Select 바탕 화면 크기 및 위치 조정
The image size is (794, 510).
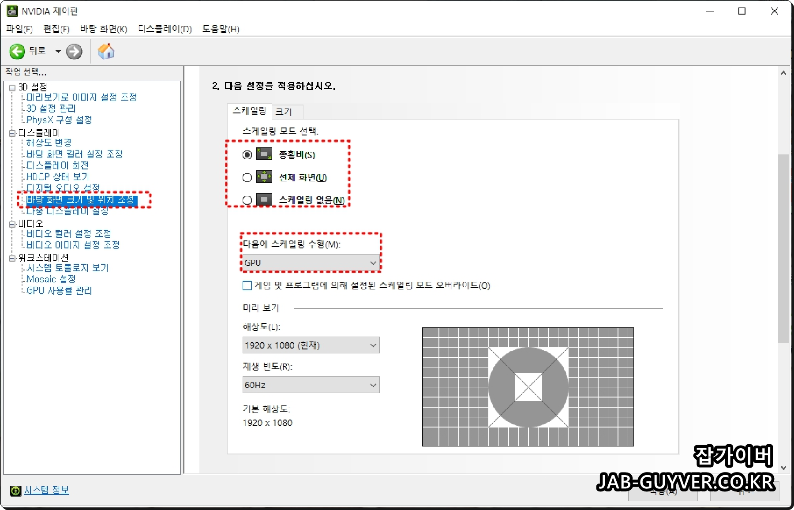81,200
